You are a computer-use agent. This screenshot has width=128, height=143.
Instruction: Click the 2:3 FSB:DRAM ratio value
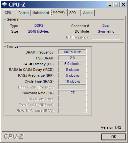point(73,58)
